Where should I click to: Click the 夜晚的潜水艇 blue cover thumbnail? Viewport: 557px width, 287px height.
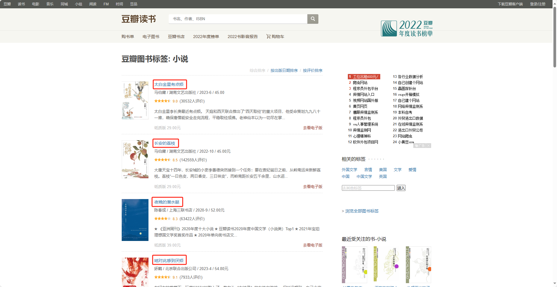(x=135, y=220)
